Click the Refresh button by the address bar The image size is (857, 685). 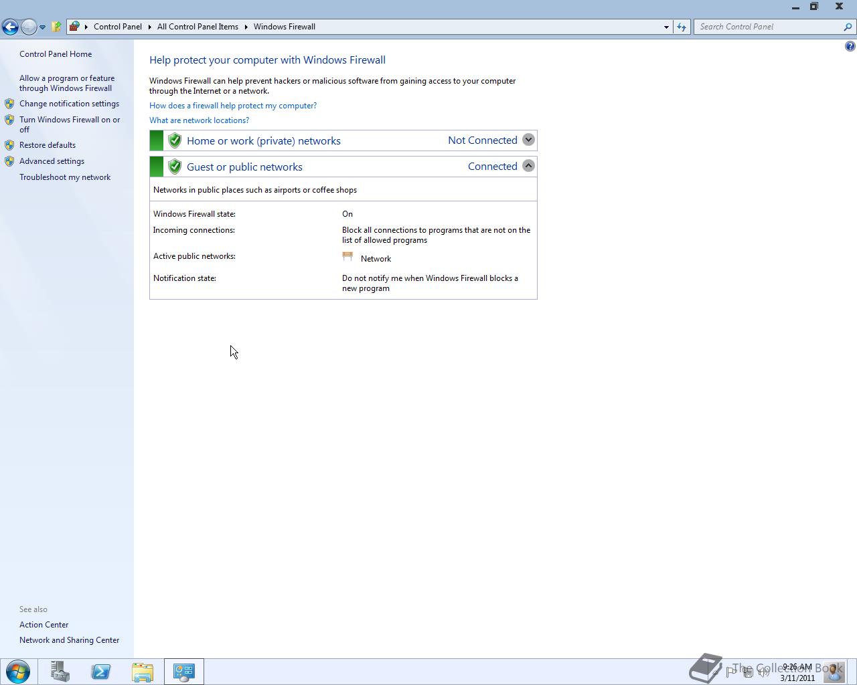[682, 27]
